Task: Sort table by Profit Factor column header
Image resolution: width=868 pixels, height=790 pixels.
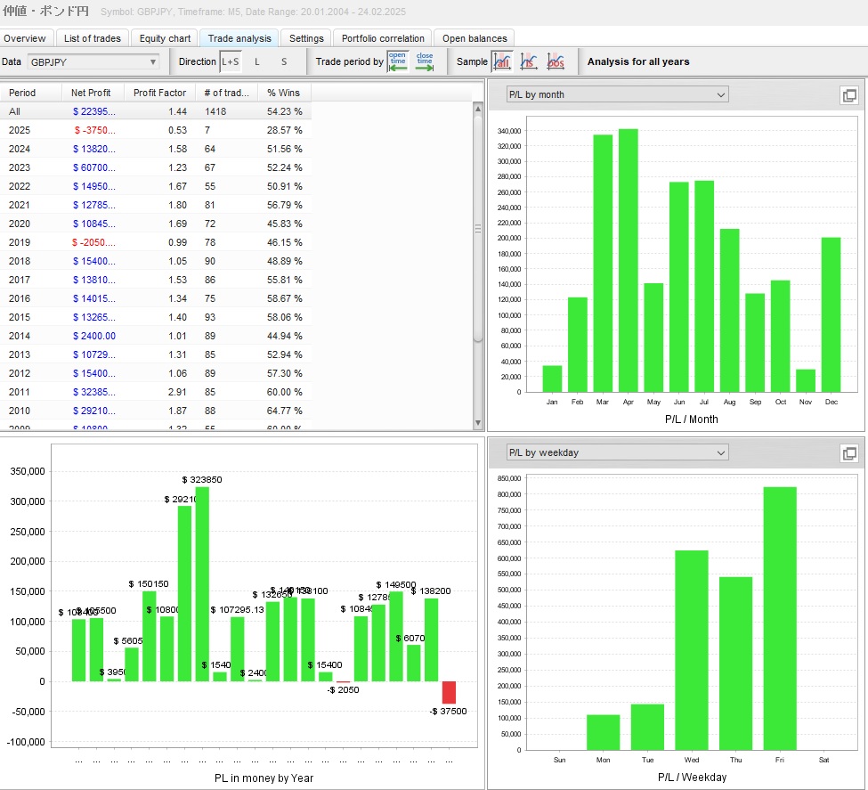Action: [159, 93]
